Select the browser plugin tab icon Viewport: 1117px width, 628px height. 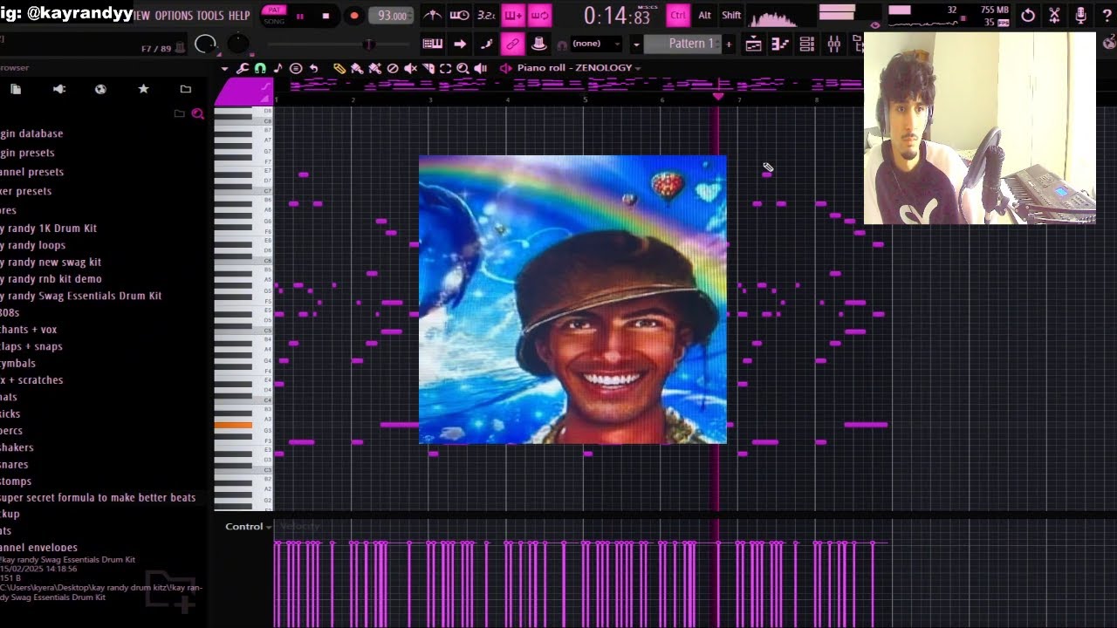click(59, 89)
